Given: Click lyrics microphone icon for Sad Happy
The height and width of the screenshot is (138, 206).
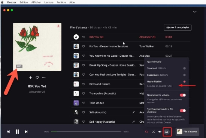Looking at the screenshot, I should tap(133, 122).
